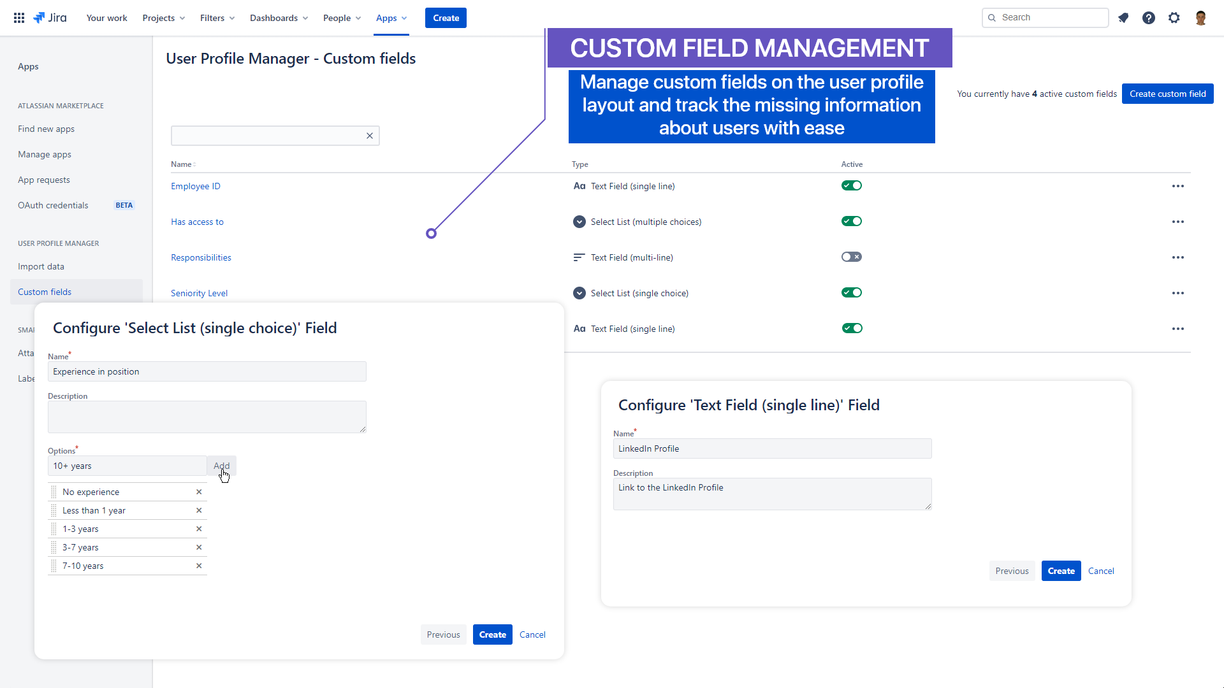Open the help question mark icon
Image resolution: width=1224 pixels, height=688 pixels.
[x=1149, y=18]
